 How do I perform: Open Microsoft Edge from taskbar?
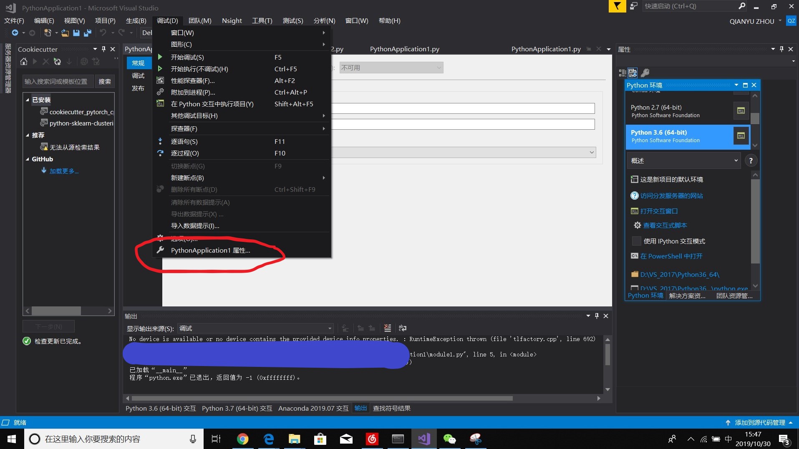click(x=269, y=439)
